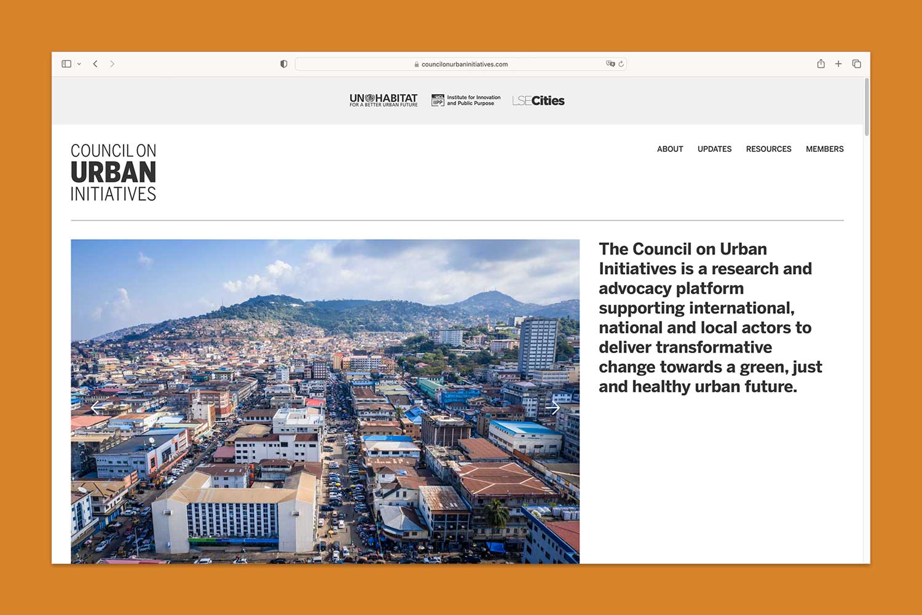Click the Institute for Innovation and Public Purpose logo

[x=465, y=100]
